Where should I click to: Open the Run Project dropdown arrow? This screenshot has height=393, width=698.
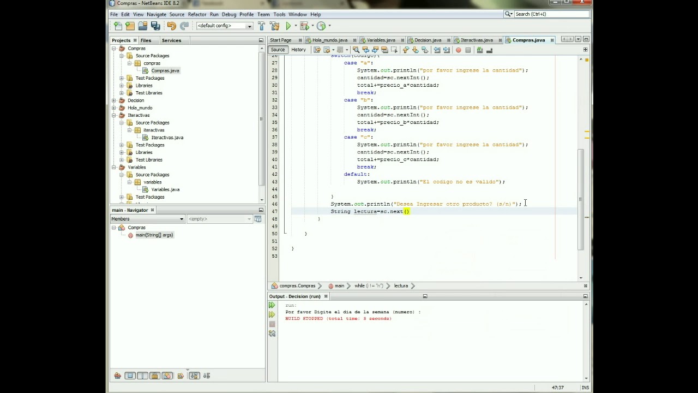tap(296, 26)
